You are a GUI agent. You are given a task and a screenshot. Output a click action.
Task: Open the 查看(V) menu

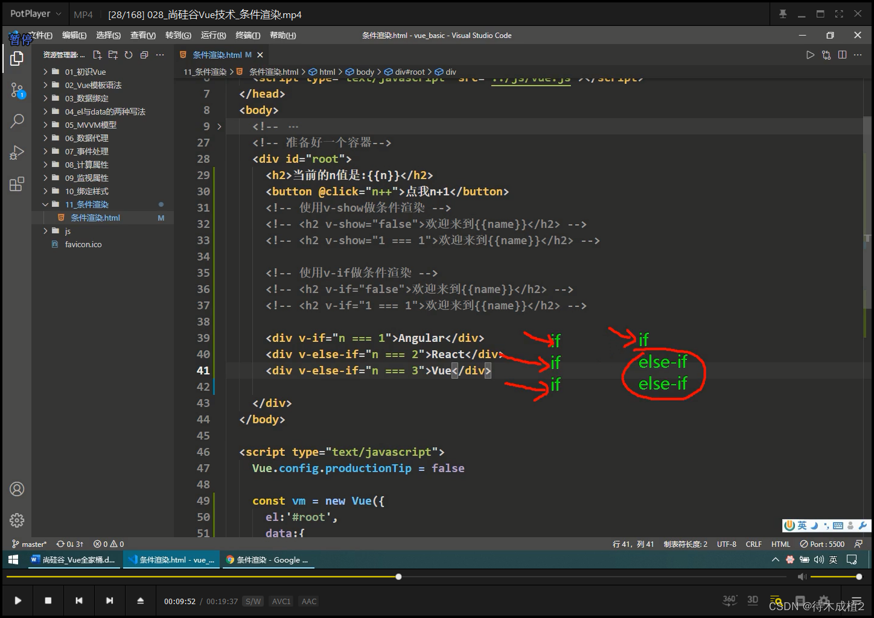tap(143, 36)
